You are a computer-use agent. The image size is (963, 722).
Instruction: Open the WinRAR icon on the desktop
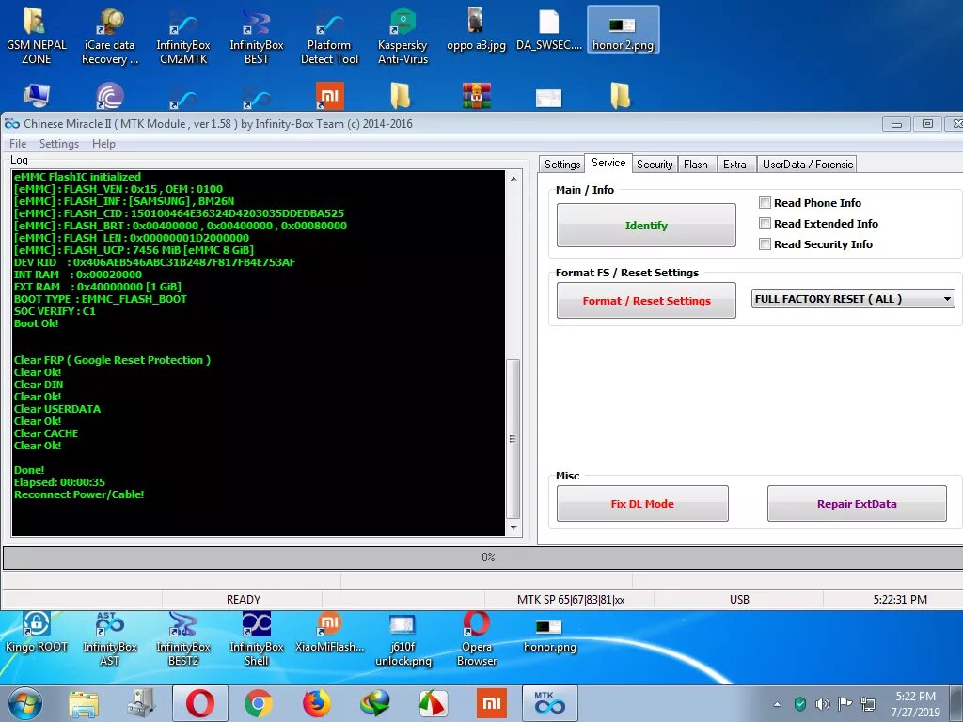(x=477, y=96)
